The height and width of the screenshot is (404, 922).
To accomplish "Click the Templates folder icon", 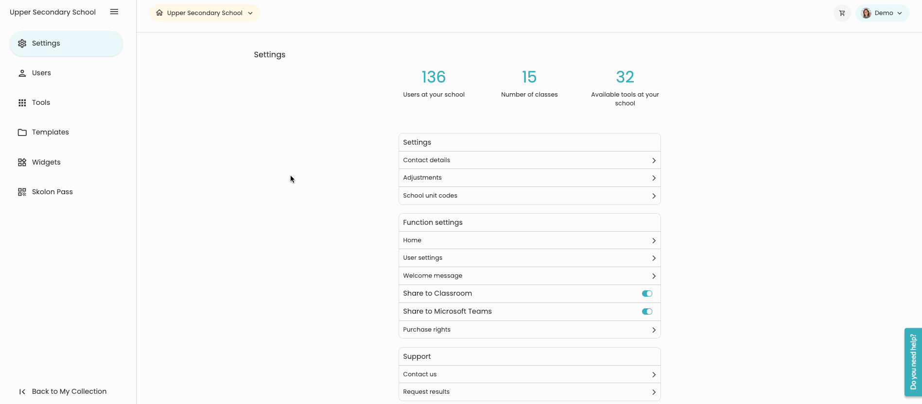I will pyautogui.click(x=22, y=133).
